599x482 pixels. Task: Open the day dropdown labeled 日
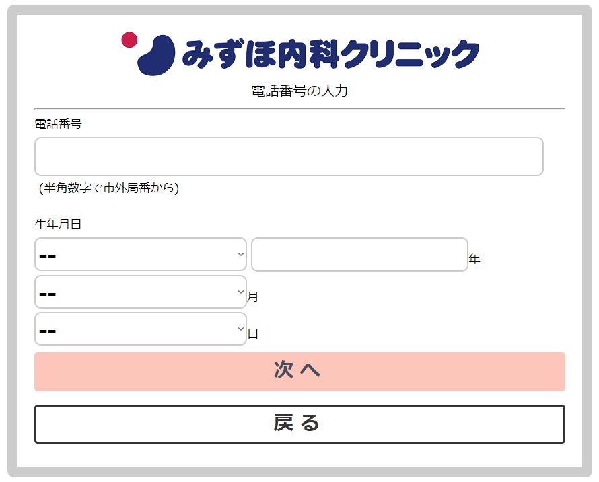tap(141, 329)
